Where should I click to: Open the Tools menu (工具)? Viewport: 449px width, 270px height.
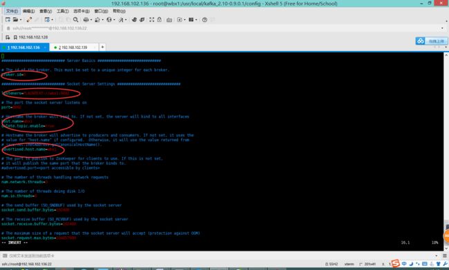[62, 11]
